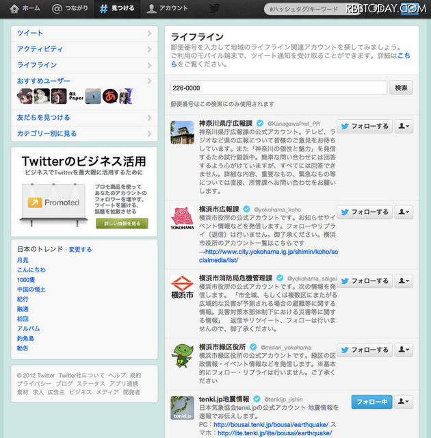Open the 中国の領土 trend
Image resolution: width=431 pixels, height=438 pixels.
click(31, 289)
